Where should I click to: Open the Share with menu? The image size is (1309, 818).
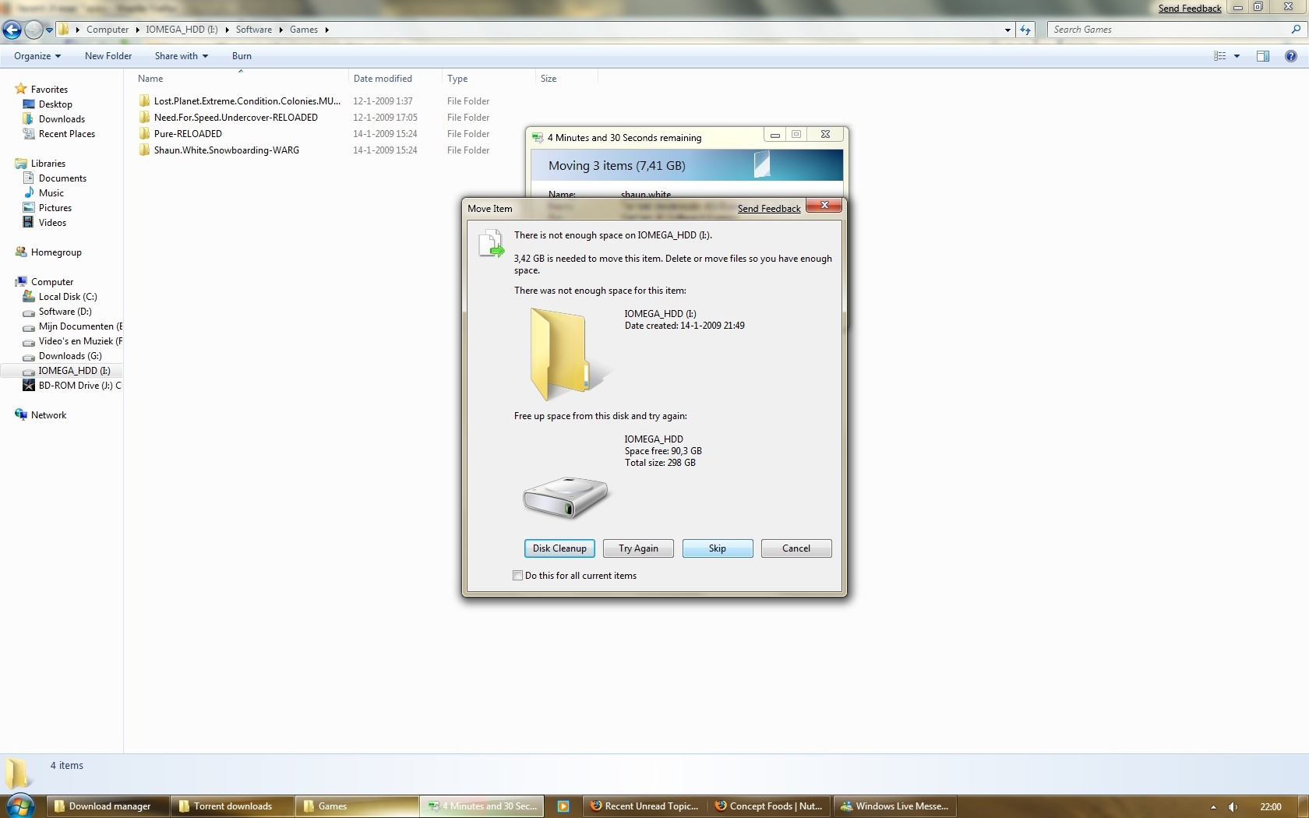pyautogui.click(x=182, y=56)
